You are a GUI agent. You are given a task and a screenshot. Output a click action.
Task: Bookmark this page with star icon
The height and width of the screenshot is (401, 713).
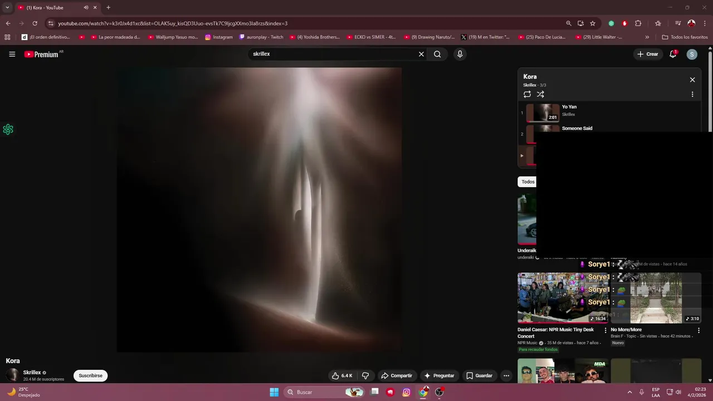pyautogui.click(x=593, y=23)
